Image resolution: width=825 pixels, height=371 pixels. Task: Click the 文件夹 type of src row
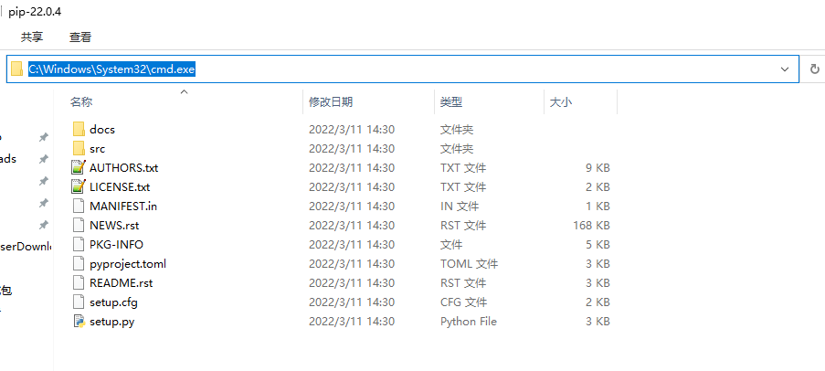457,148
